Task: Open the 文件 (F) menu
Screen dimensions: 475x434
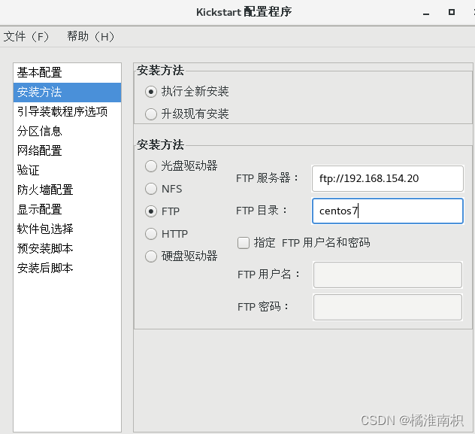Action: click(x=26, y=37)
